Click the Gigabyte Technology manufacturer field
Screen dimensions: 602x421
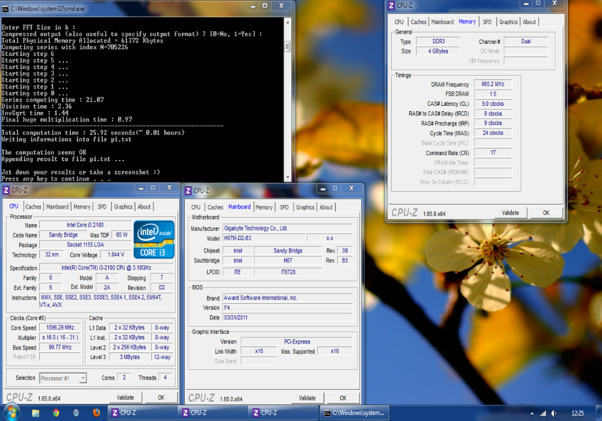coord(287,228)
